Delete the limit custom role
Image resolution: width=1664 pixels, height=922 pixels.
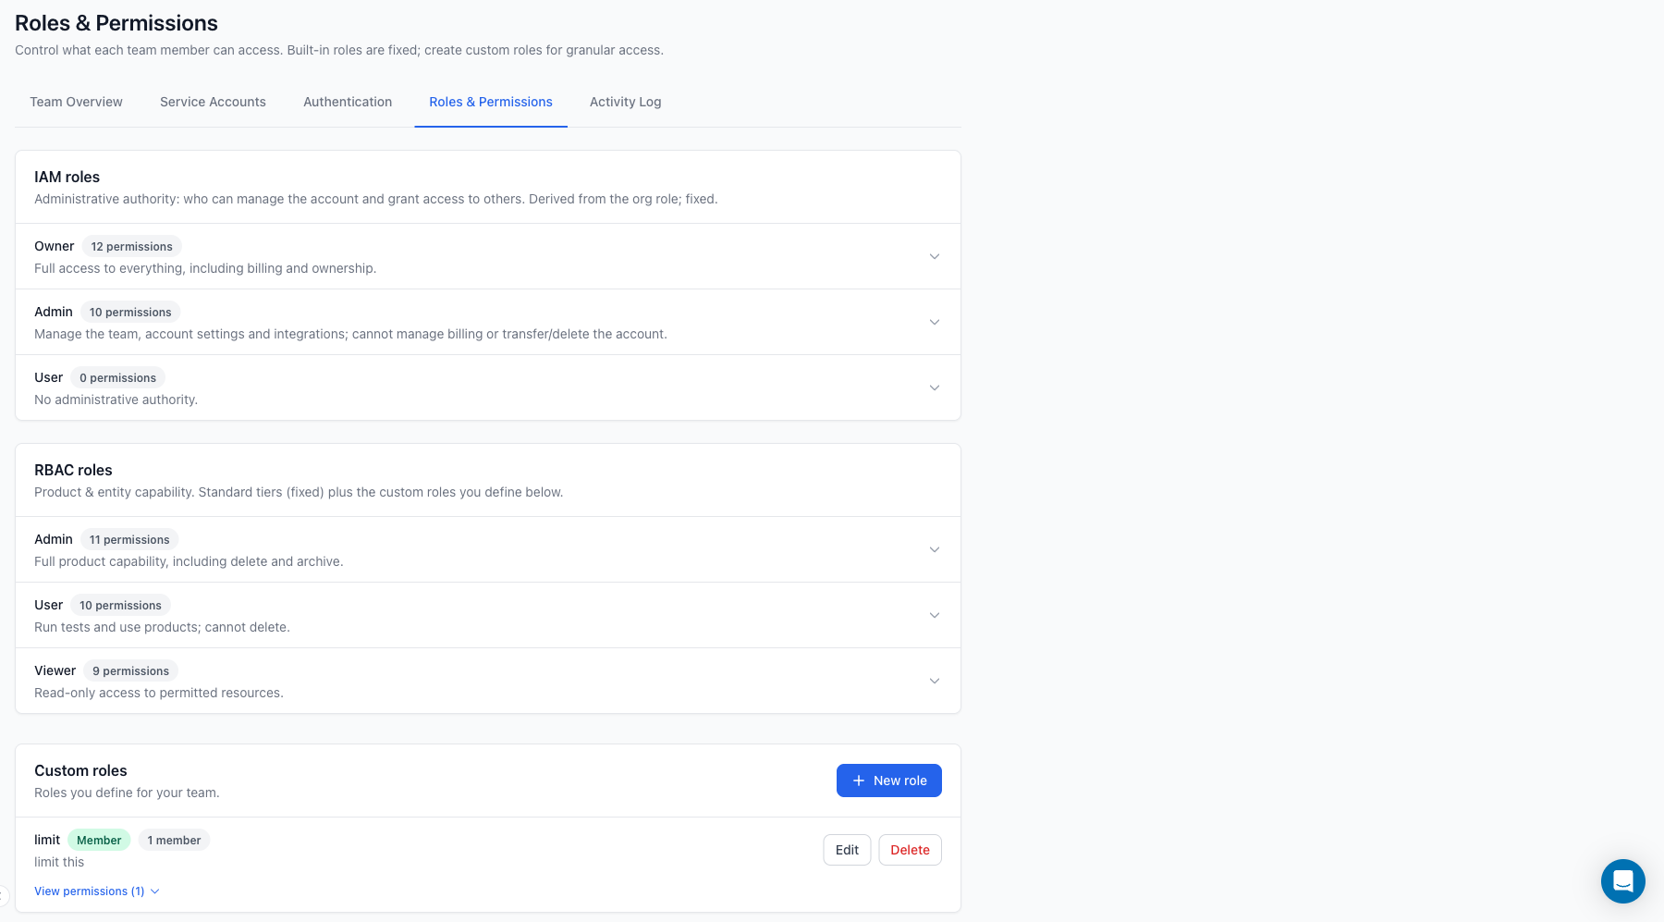[x=910, y=850]
